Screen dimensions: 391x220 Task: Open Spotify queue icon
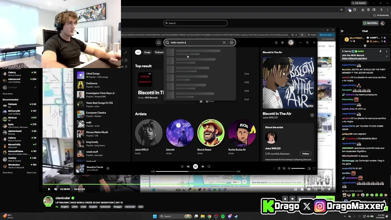[x=279, y=168]
